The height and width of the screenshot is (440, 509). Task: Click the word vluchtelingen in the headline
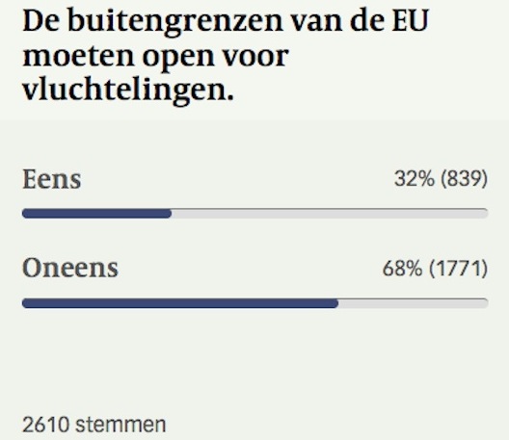click(128, 90)
